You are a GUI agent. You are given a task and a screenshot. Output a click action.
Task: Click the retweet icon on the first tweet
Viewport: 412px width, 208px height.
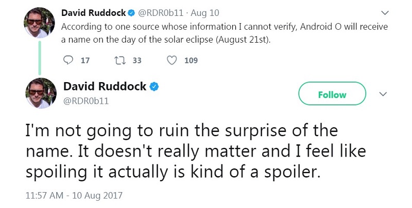(x=120, y=61)
